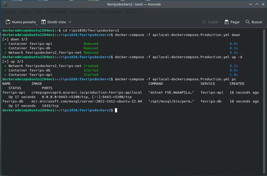Click the 'Created' status text
267x176 pixels.
91,66
